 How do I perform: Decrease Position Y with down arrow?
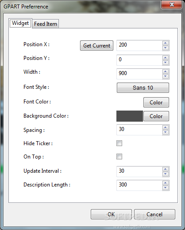click(x=166, y=63)
